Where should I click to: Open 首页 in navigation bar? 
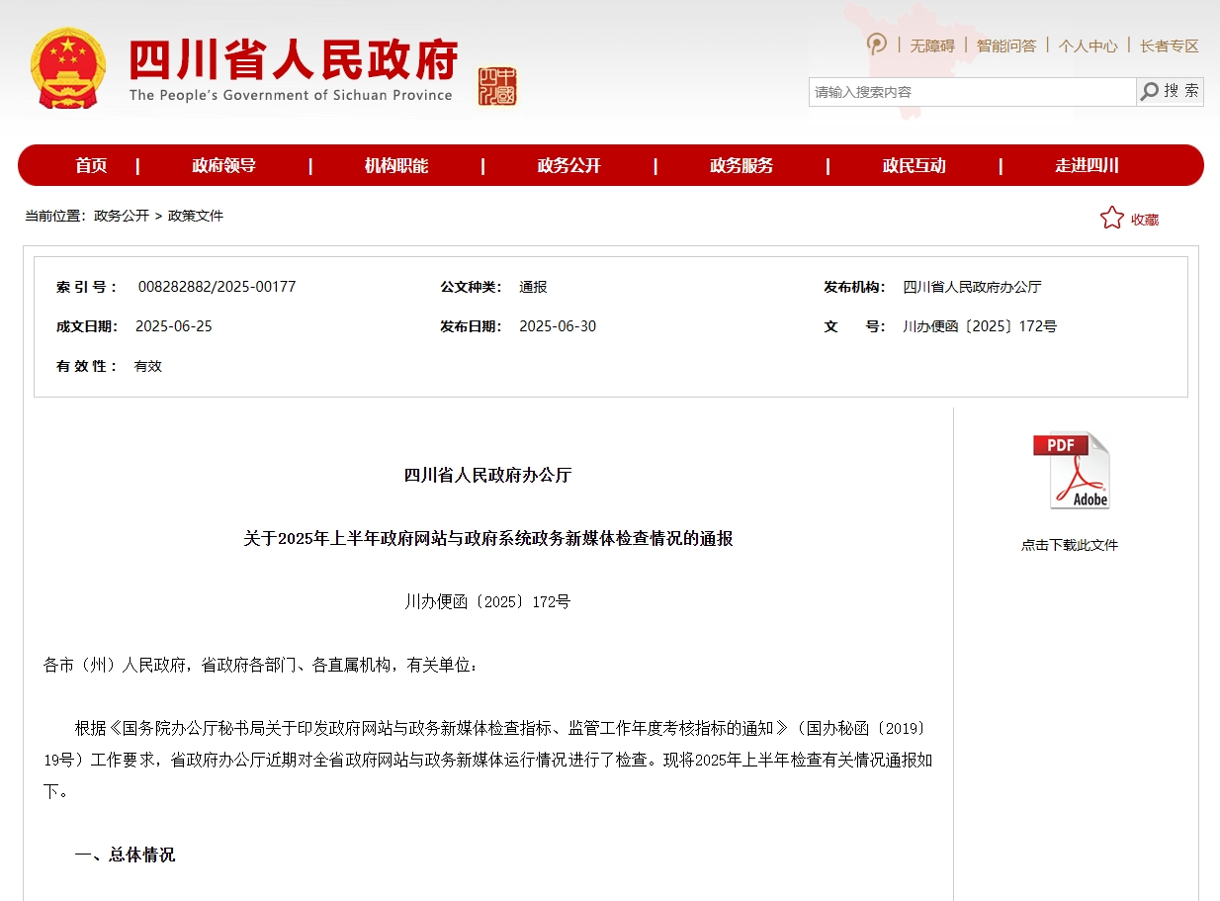91,166
